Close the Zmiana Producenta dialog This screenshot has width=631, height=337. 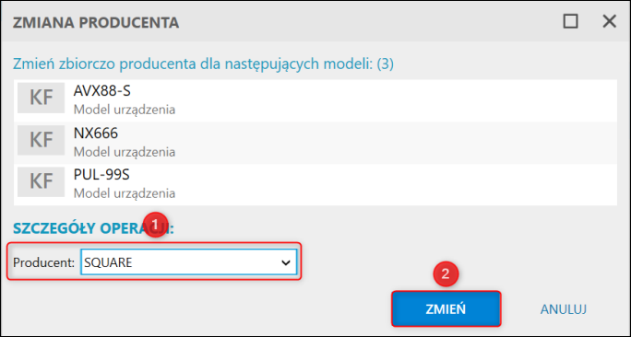pyautogui.click(x=609, y=21)
